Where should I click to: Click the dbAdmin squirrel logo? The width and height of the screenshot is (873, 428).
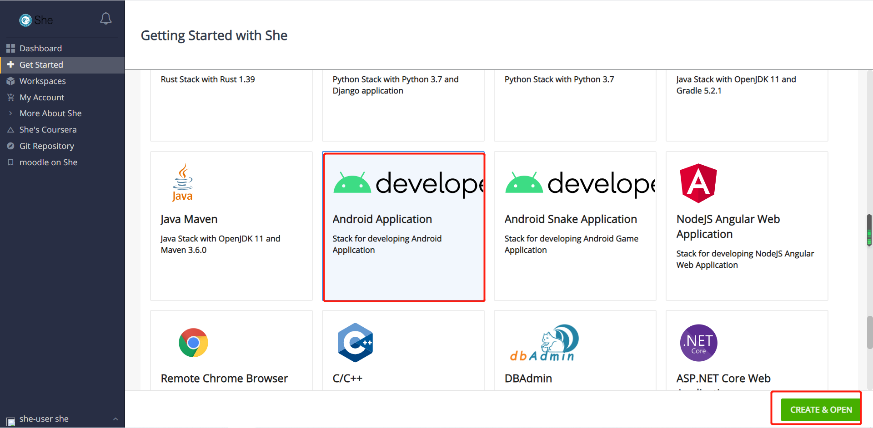tap(544, 343)
